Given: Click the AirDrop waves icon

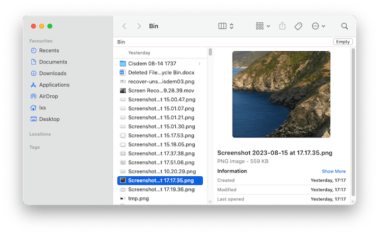Looking at the screenshot, I should [33, 96].
